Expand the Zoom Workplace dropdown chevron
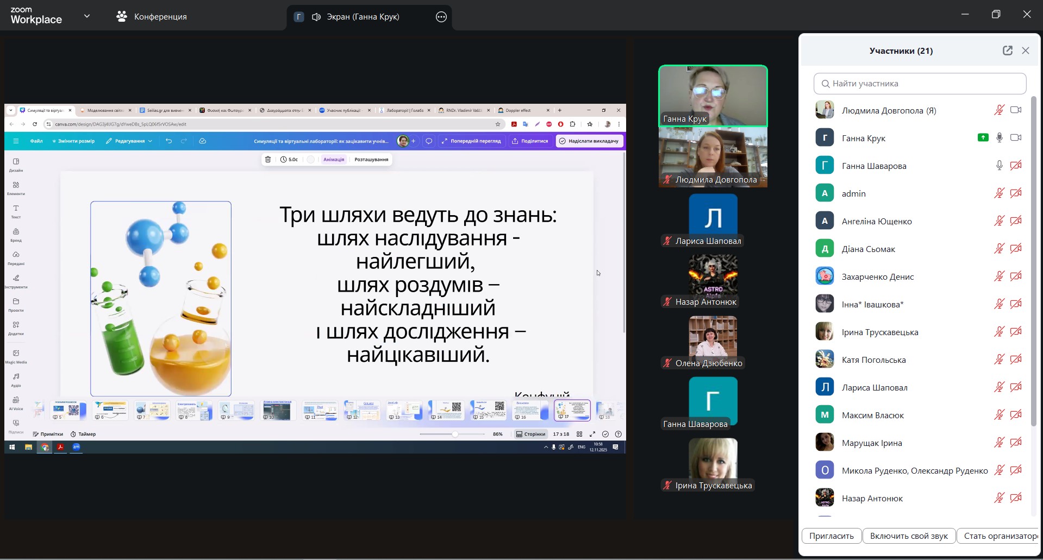The width and height of the screenshot is (1043, 560). point(87,16)
